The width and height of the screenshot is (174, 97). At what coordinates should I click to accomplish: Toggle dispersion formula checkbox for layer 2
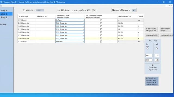click(101, 26)
